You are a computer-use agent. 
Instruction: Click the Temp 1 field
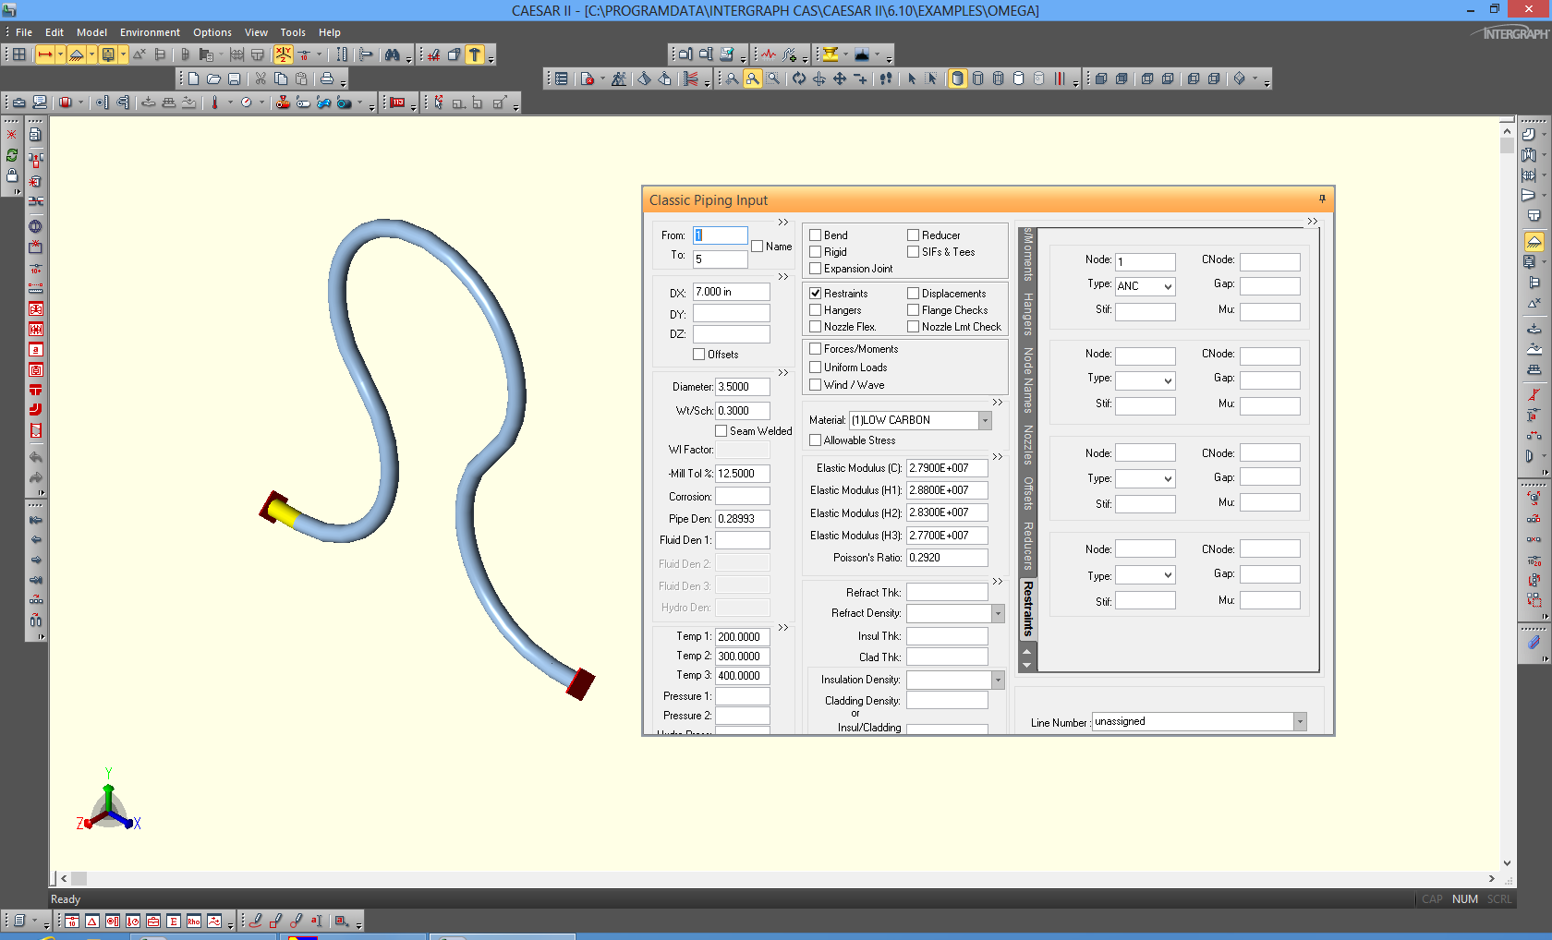coord(743,637)
